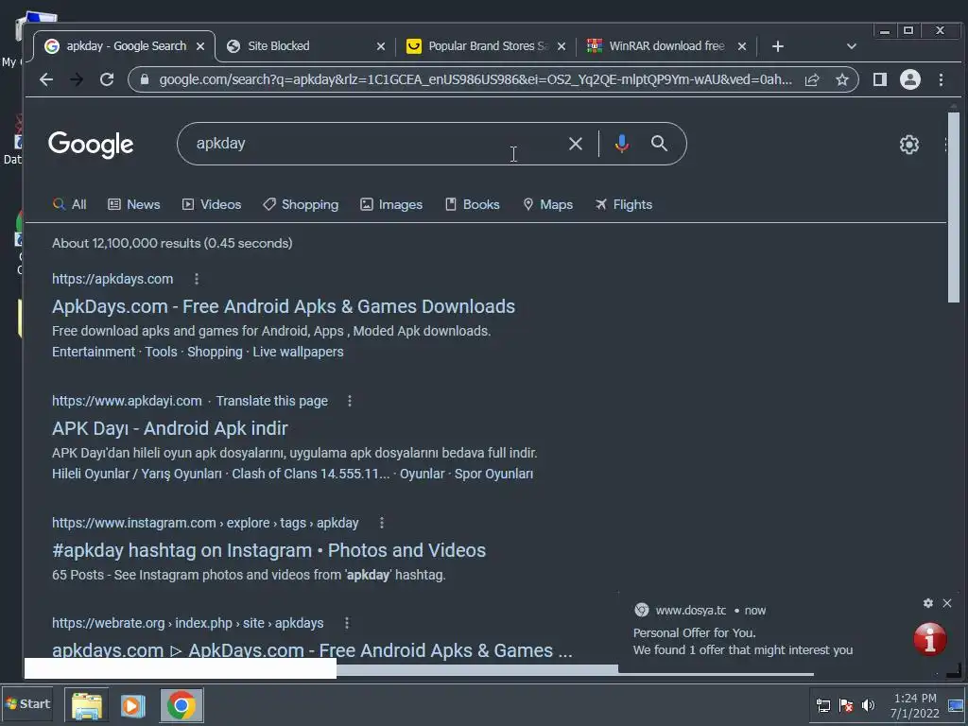Close the Site Blocked tab
The image size is (968, 726).
point(381,46)
